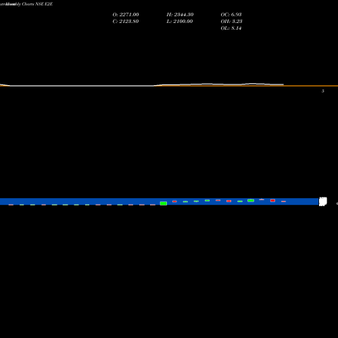The width and height of the screenshot is (338, 338).
Task: Click the low price value L: 2100.00
Action: tap(180, 22)
